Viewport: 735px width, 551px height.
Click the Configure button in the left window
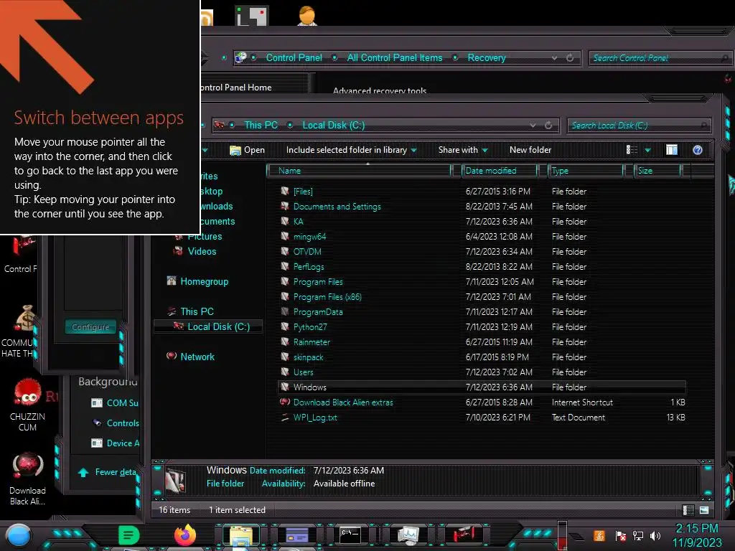pyautogui.click(x=90, y=326)
